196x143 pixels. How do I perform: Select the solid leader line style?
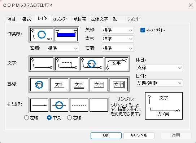tap(59, 105)
